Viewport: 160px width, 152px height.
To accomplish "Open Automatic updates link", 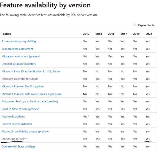I will pos(13,117).
